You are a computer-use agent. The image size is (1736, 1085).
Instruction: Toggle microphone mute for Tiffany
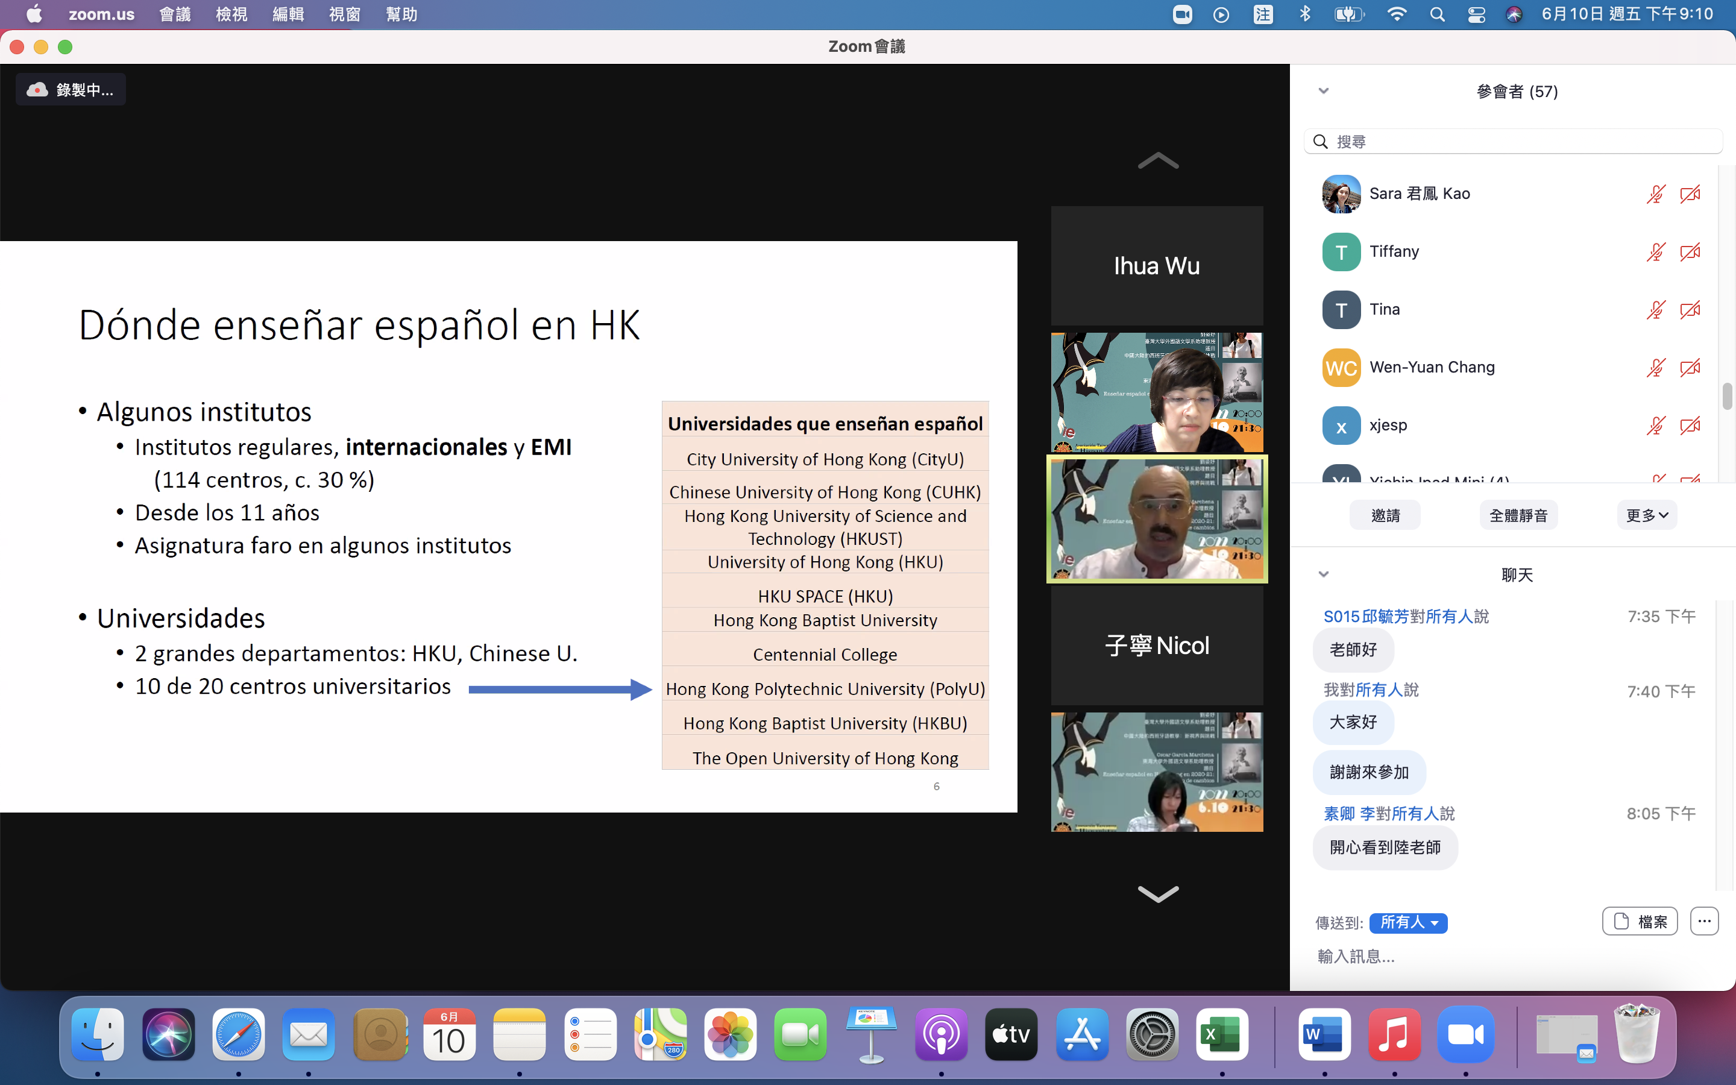[x=1656, y=252]
